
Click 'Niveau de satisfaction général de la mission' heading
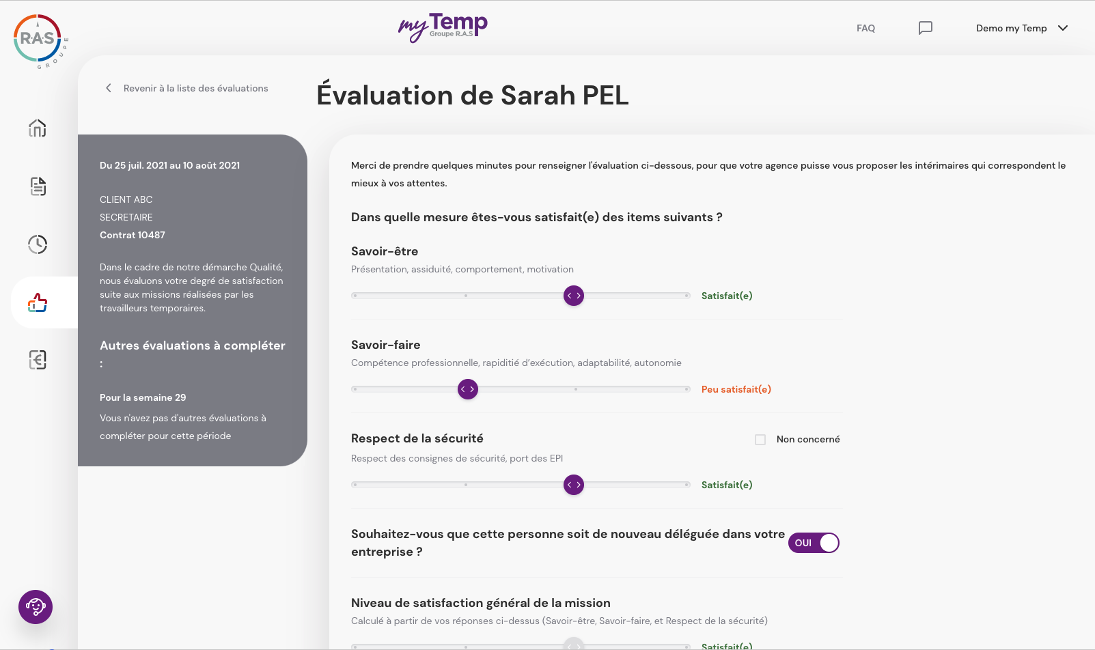481,603
